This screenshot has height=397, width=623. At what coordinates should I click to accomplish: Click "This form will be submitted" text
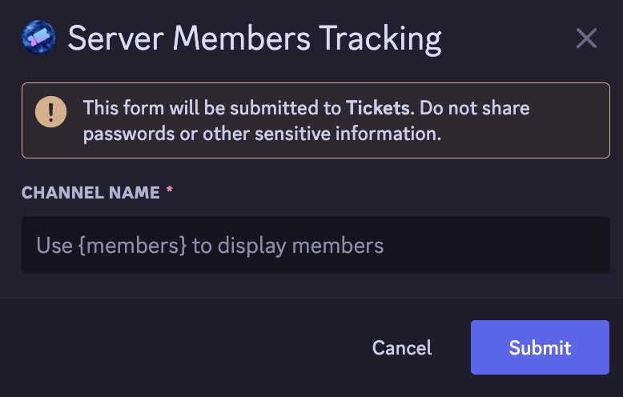pos(212,107)
